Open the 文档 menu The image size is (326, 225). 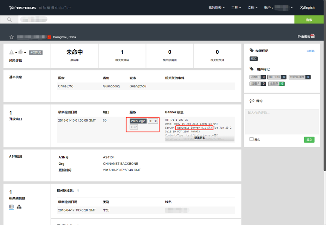pos(253,8)
